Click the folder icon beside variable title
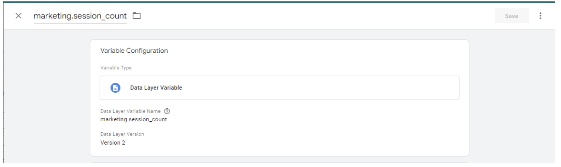561x167 pixels. (x=137, y=16)
